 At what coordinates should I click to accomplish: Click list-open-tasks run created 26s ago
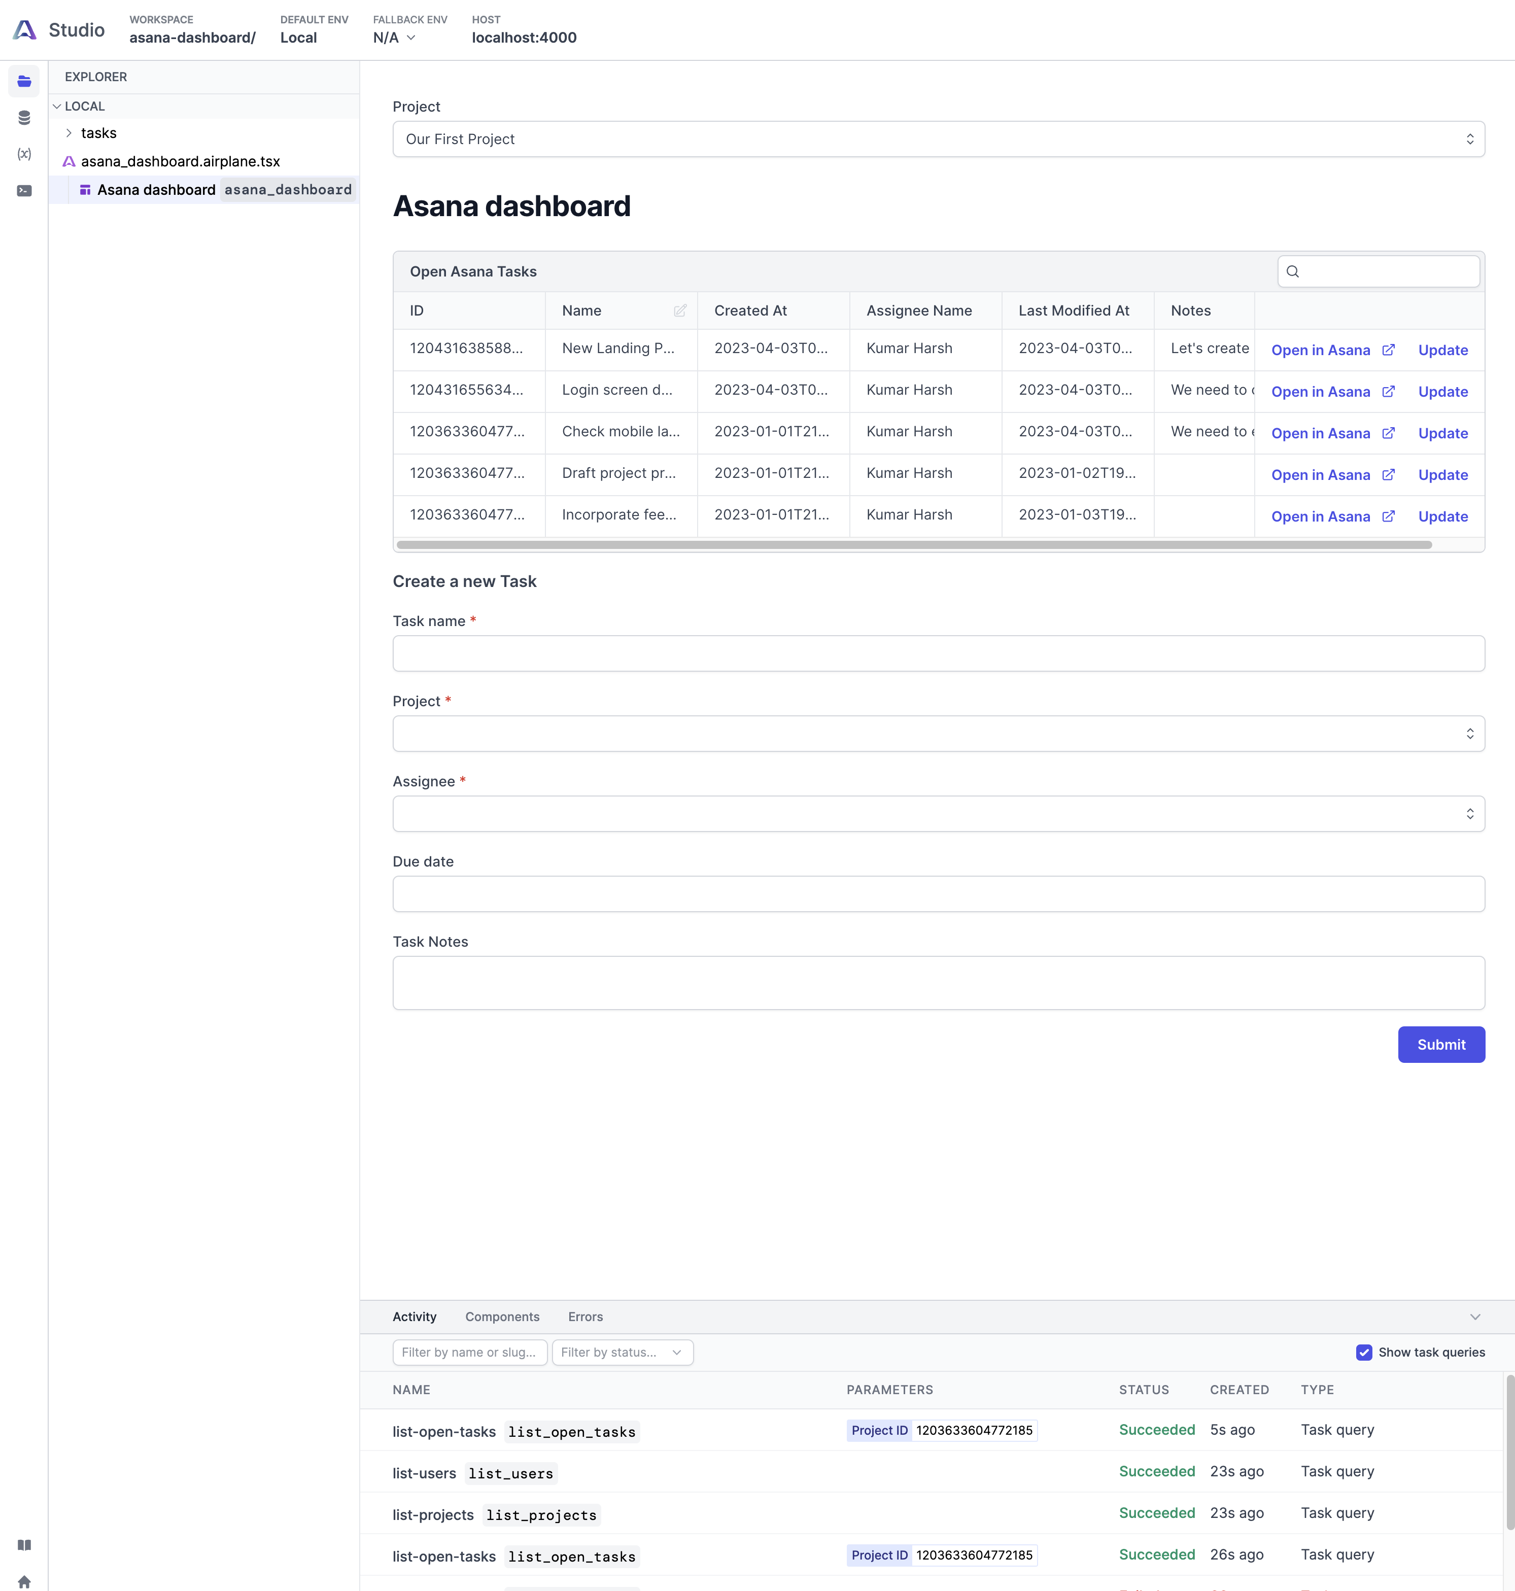coord(931,1554)
